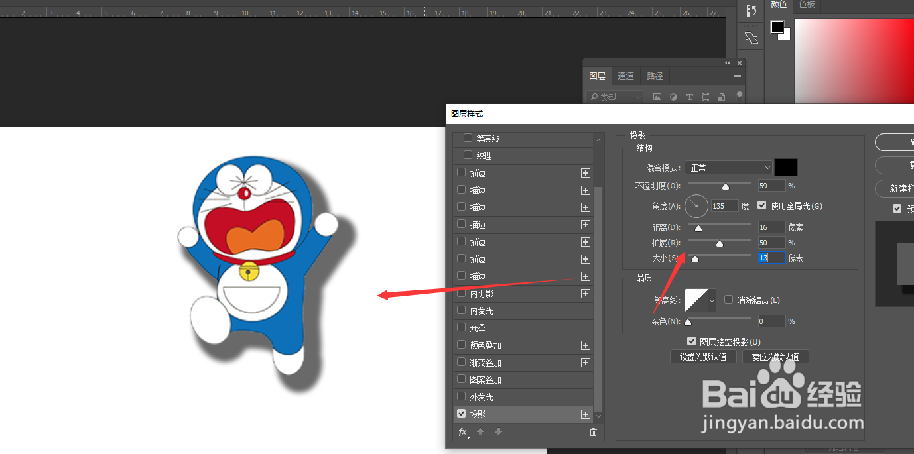Enable the 内阴影 checkbox

pyautogui.click(x=462, y=293)
